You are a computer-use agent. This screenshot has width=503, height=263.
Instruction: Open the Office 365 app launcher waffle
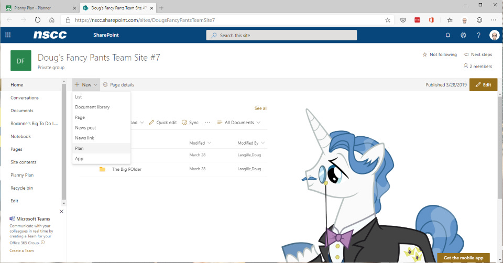click(8, 35)
